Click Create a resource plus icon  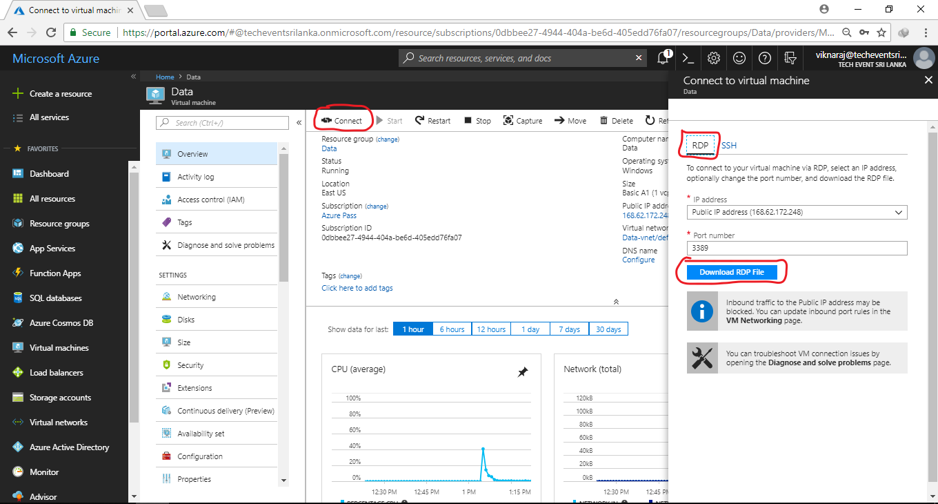point(18,94)
